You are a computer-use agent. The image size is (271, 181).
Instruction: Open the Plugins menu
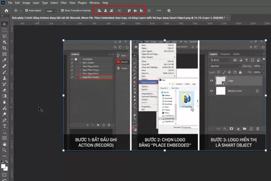pyautogui.click(x=82, y=3)
